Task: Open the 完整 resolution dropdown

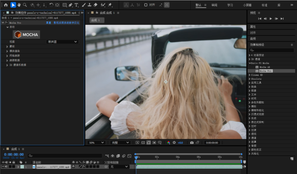Action: click(x=119, y=142)
